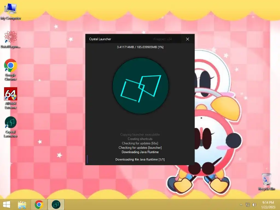This screenshot has height=210, width=280.
Task: Click the Crystal Launcher circular logo
Action: point(141,86)
